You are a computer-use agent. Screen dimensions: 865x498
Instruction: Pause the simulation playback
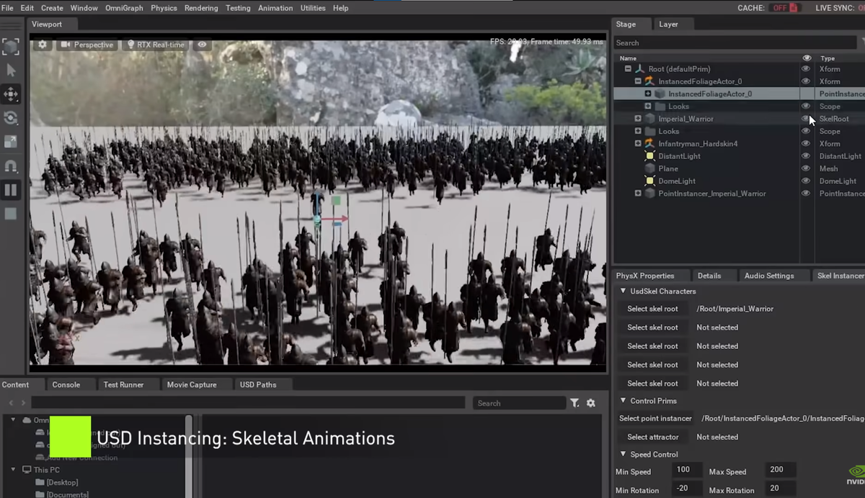[x=11, y=190]
